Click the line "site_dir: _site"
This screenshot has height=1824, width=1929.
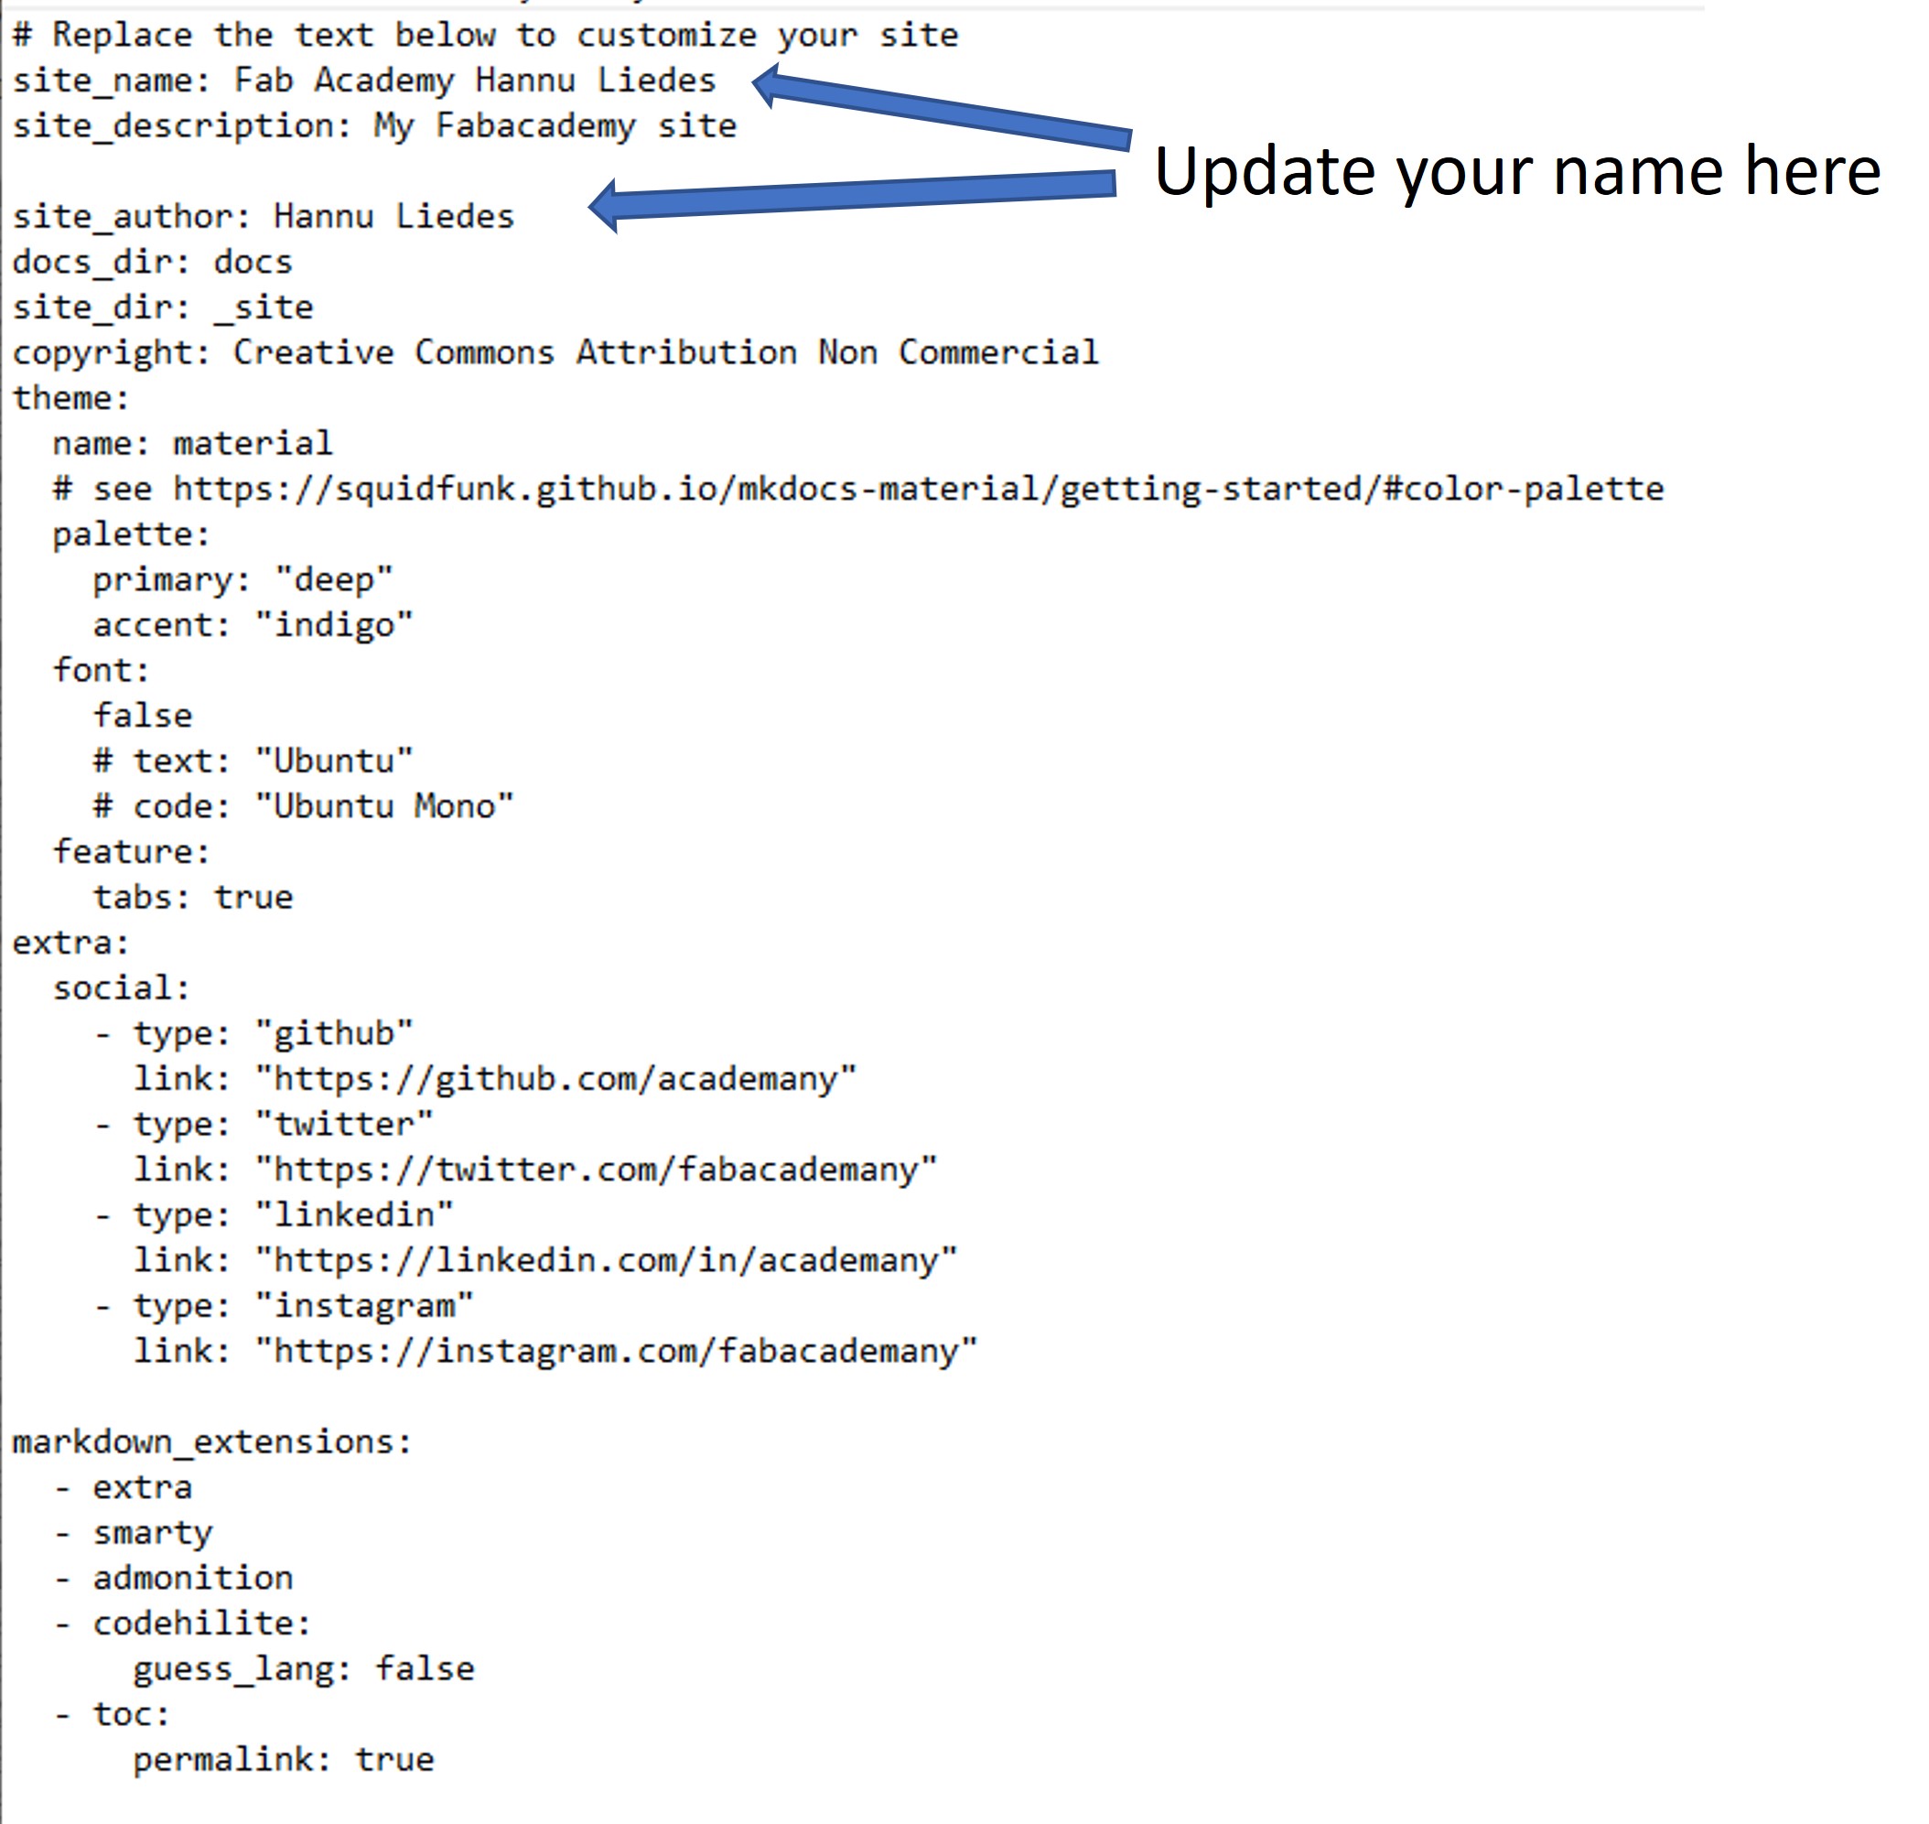(162, 308)
